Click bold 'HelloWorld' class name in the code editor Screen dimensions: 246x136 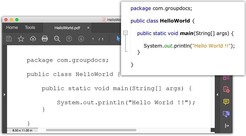(x=175, y=21)
